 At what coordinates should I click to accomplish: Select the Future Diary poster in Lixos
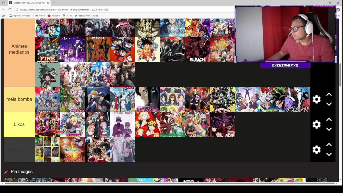(122, 124)
